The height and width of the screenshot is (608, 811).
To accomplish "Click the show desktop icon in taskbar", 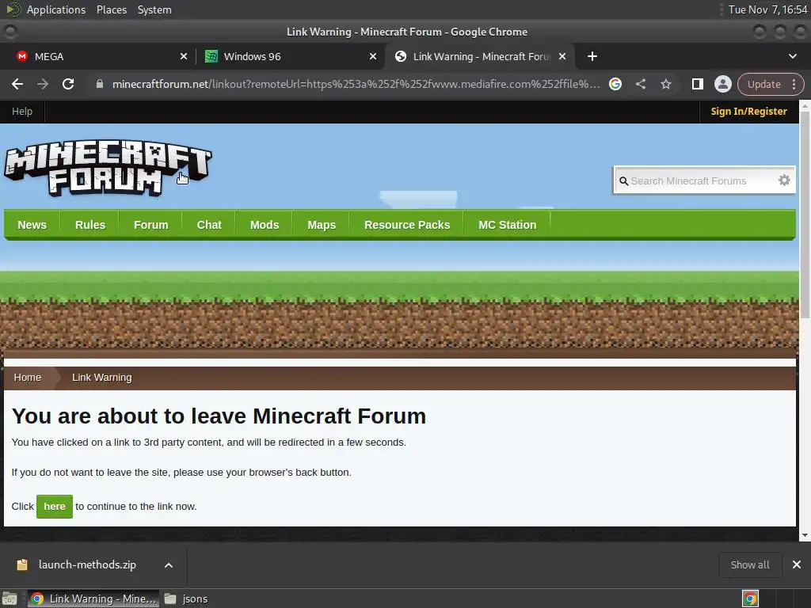I will [x=10, y=598].
